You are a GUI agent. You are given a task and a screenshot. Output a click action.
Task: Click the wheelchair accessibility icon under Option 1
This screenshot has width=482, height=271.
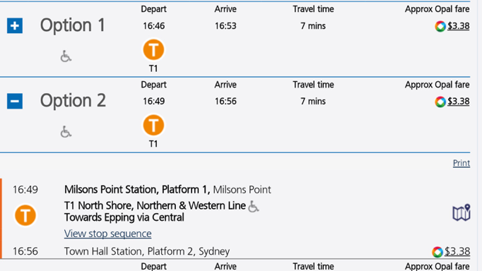pos(66,56)
